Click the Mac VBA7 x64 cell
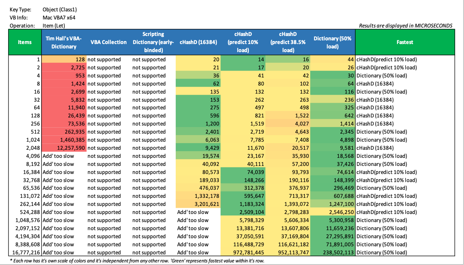This screenshot has height=265, width=464. 59,18
